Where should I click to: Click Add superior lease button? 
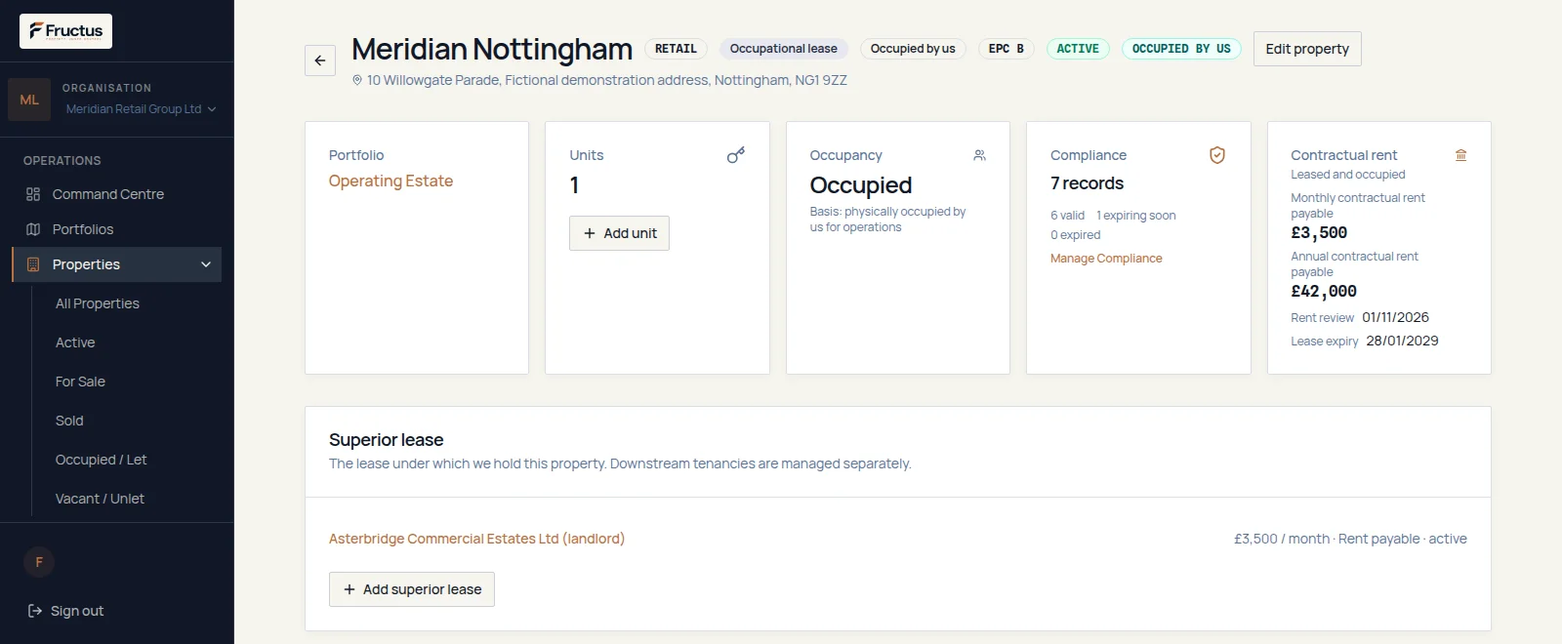412,589
